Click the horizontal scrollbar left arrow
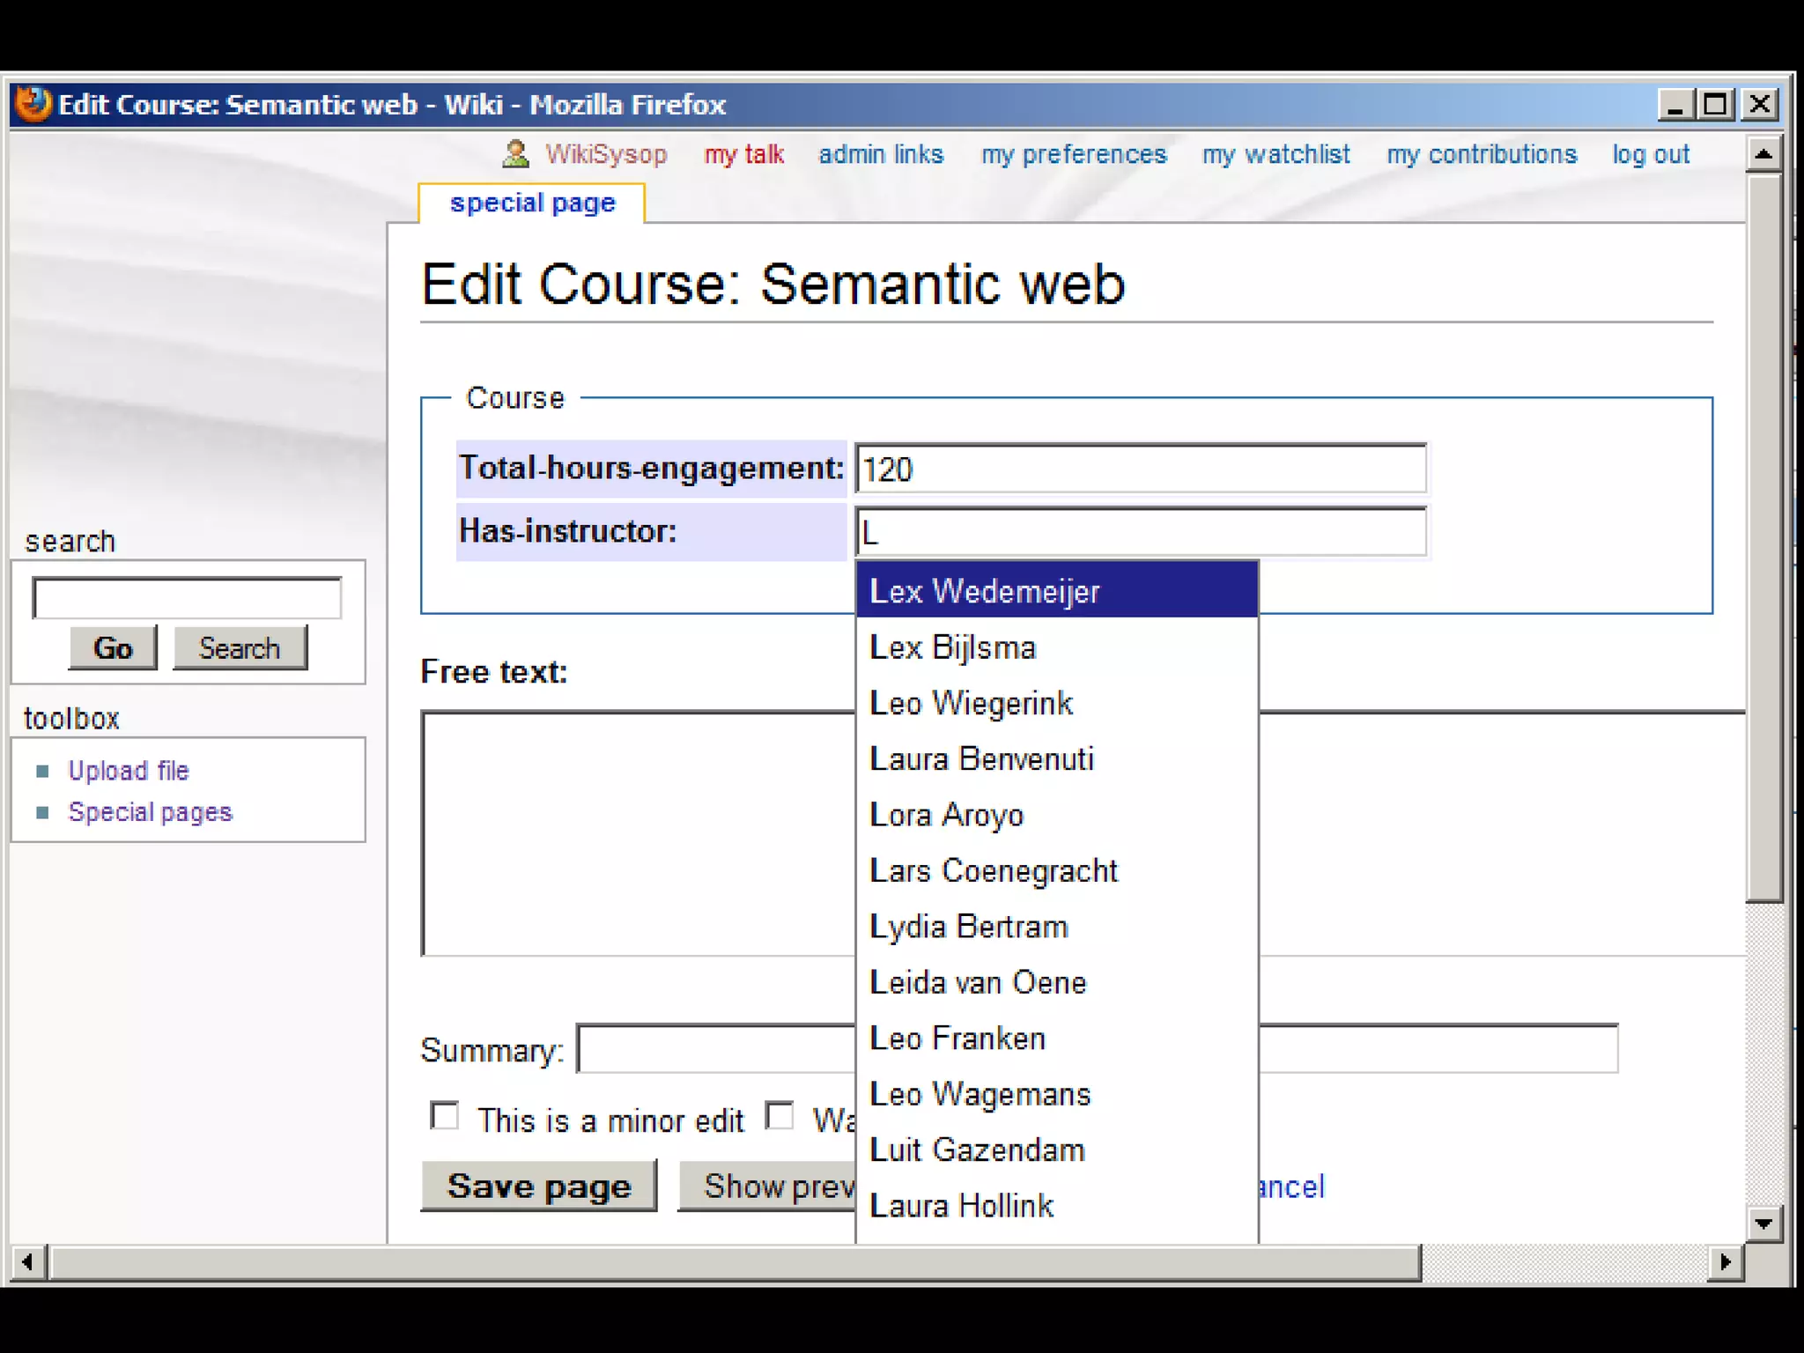The image size is (1804, 1353). 27,1262
